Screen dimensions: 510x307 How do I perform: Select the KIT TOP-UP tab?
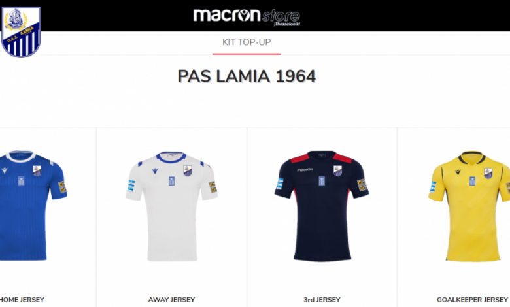246,42
